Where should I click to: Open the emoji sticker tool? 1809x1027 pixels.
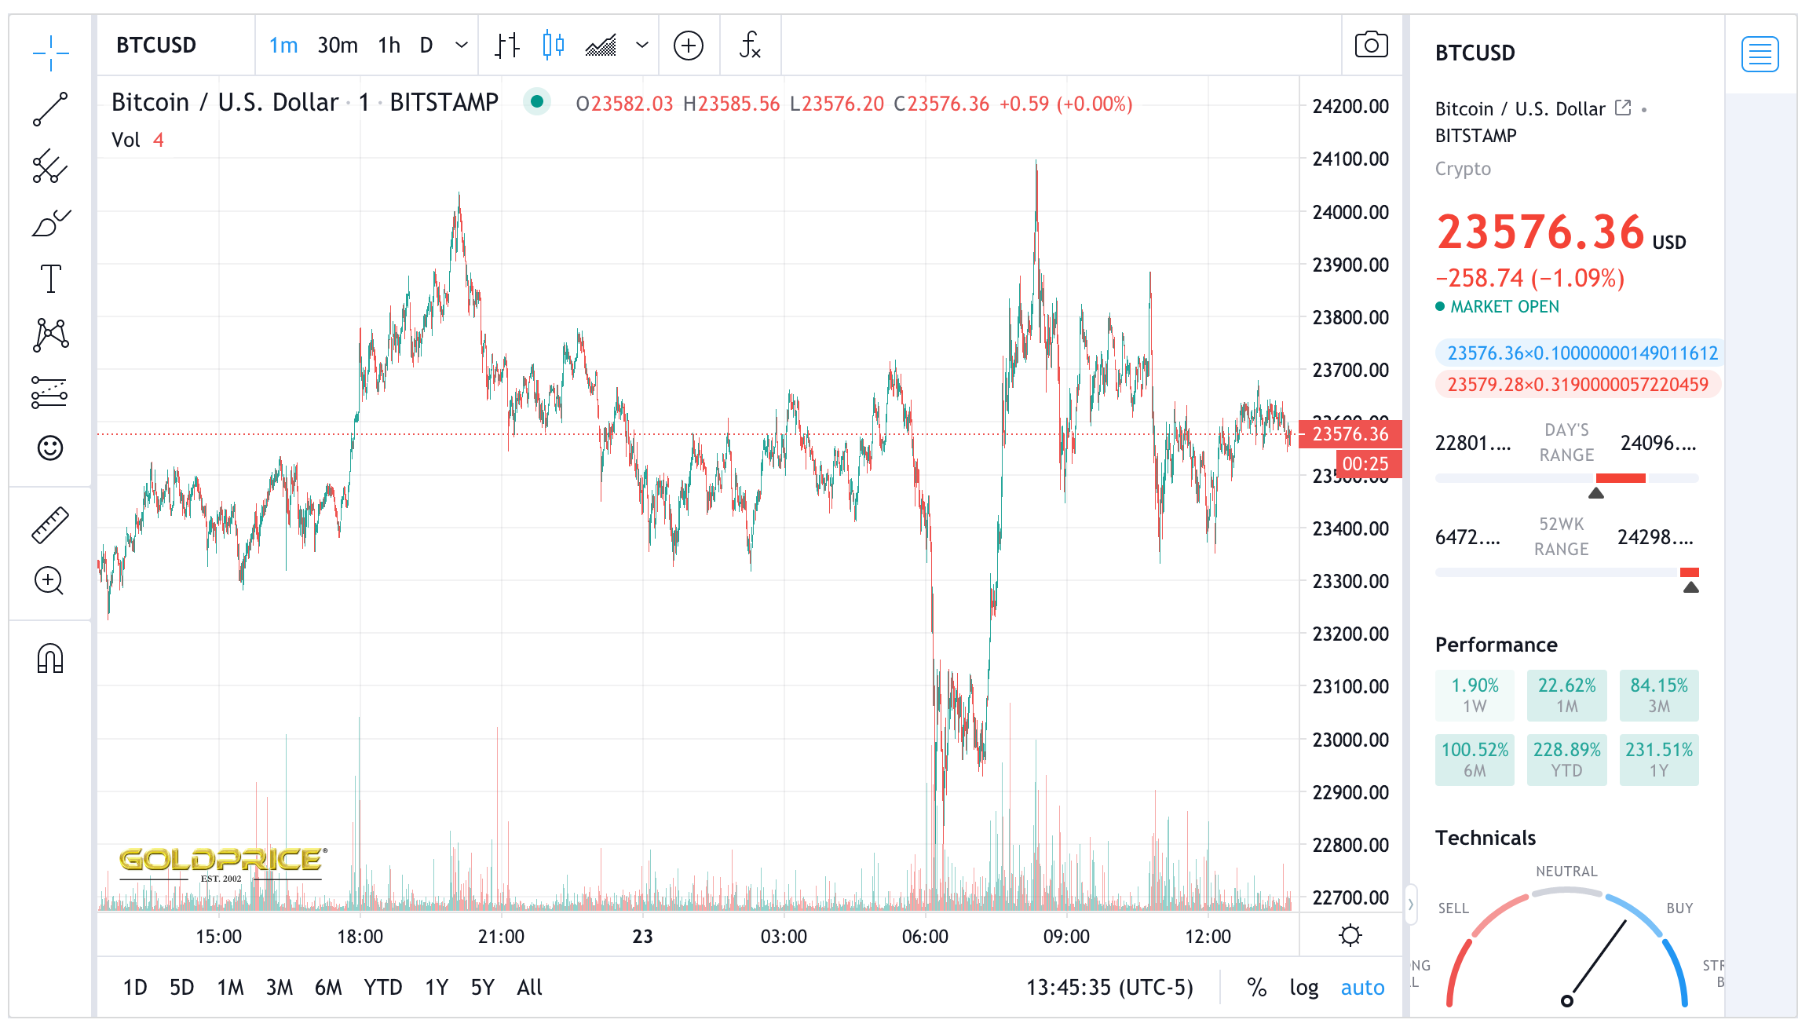[49, 448]
